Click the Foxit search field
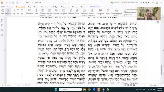Screen dimensions: 164x92 (x=82, y=3)
